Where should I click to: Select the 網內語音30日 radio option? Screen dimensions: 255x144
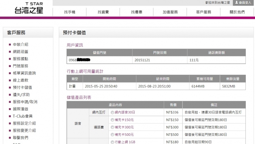tap(112, 112)
